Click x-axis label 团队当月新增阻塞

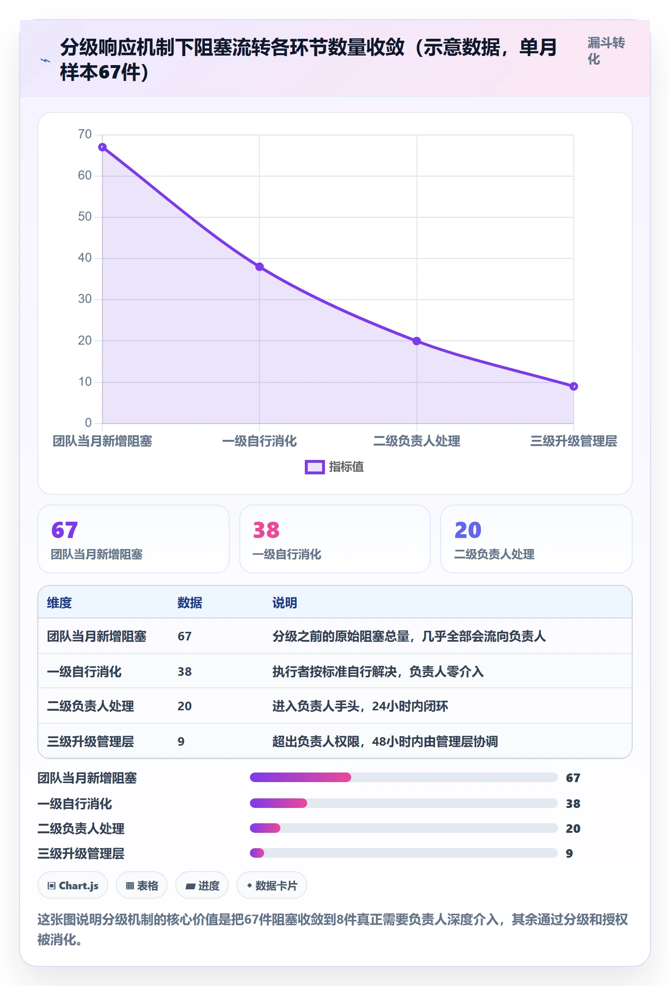pyautogui.click(x=102, y=441)
